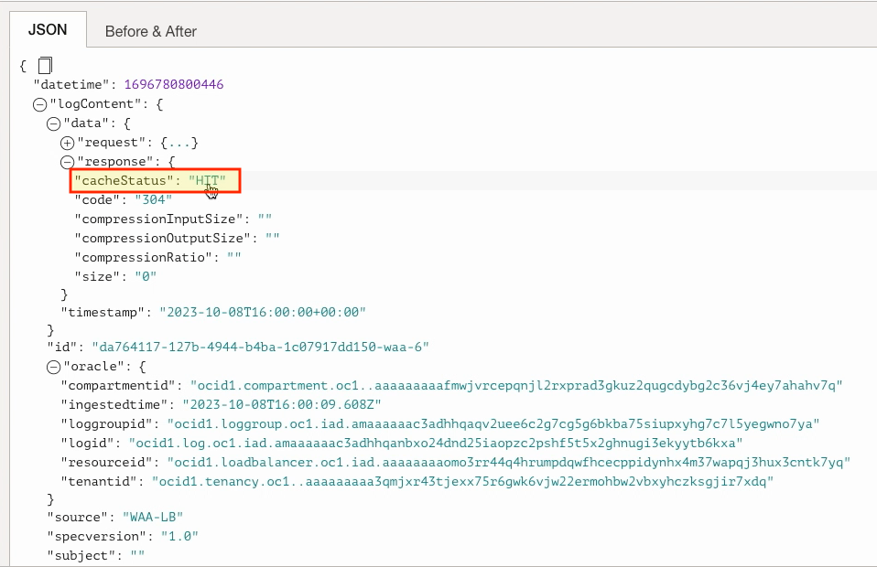Click the resourceid loadbalancer OCID value
This screenshot has width=877, height=567.
pyautogui.click(x=509, y=463)
